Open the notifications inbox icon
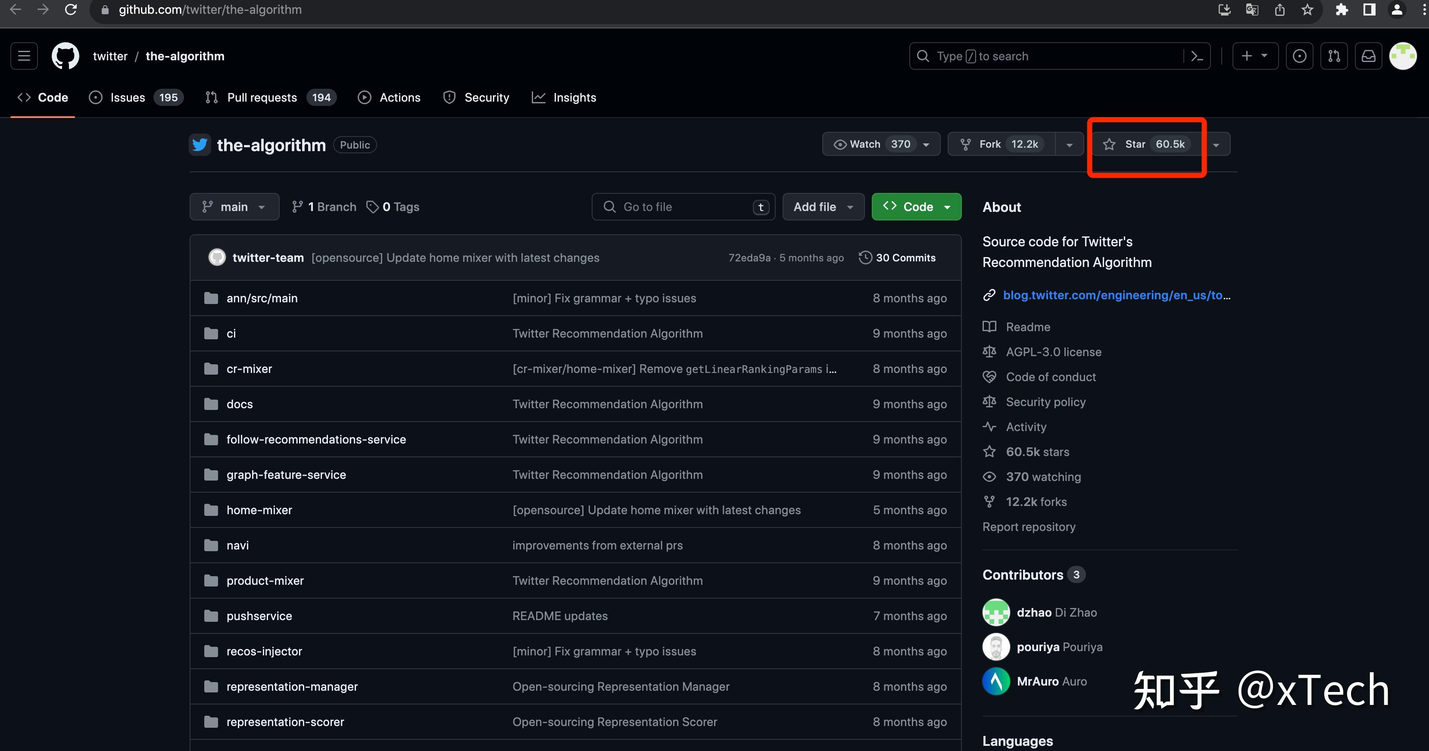This screenshot has width=1429, height=751. 1368,56
